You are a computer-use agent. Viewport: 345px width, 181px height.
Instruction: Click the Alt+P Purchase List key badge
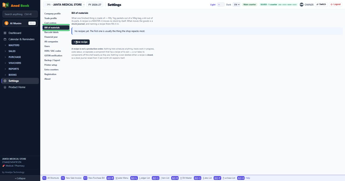tap(218, 178)
